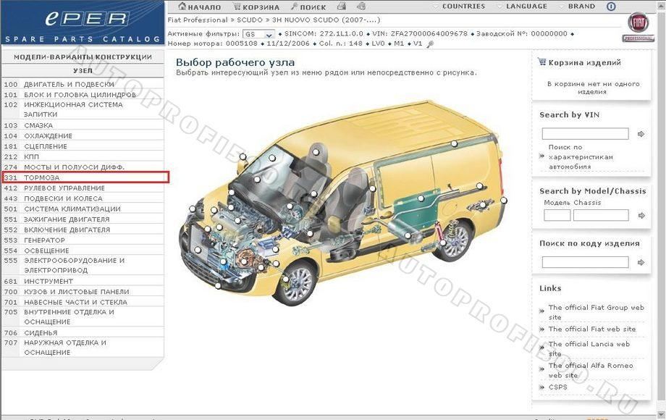The height and width of the screenshot is (420, 666).
Task: Select 700 КУЗОВ И ЛИСТОВЫЕ ПАНЕЛИ
Action: [x=83, y=292]
